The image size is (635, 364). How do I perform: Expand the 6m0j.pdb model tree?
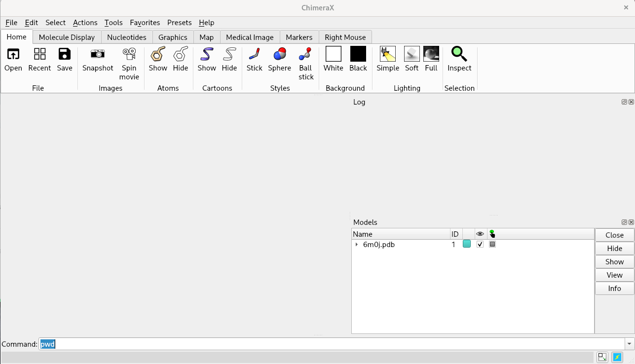[x=357, y=245]
